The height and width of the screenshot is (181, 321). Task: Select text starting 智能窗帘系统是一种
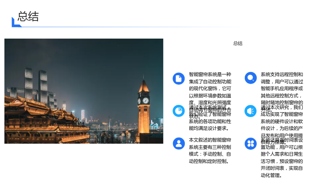coord(210,95)
